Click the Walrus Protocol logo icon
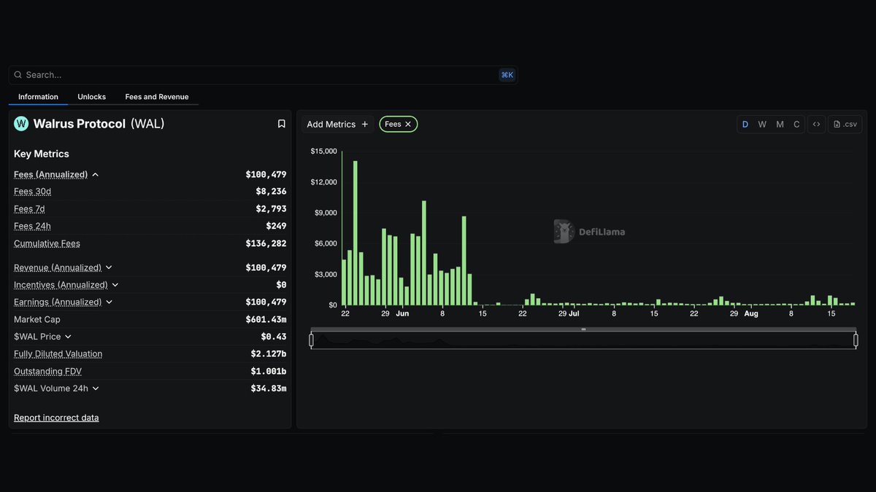 [x=21, y=124]
